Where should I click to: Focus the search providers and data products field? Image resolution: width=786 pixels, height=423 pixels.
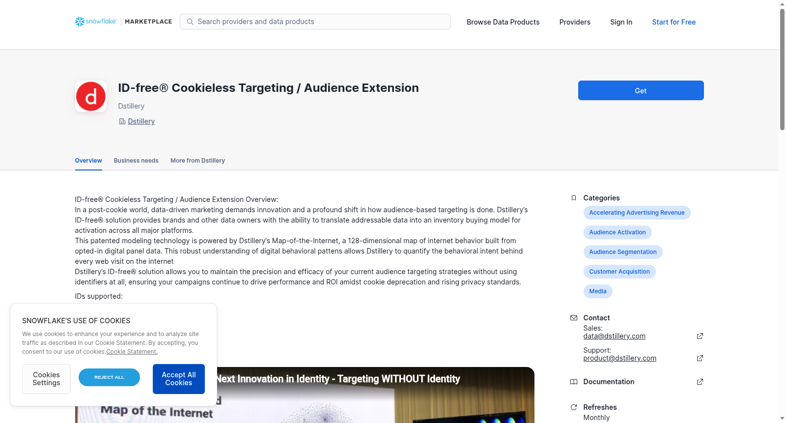pyautogui.click(x=315, y=22)
